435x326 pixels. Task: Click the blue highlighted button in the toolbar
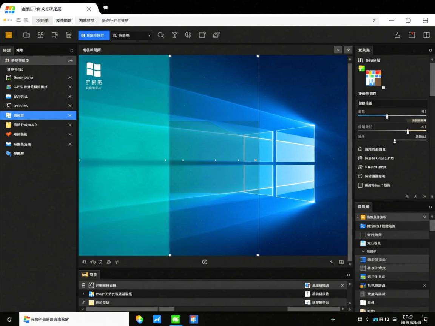pos(94,35)
